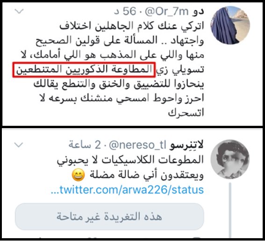Click the final word اتسحرك in first tweet
Viewport: 265px width, 241px height.
click(186, 113)
